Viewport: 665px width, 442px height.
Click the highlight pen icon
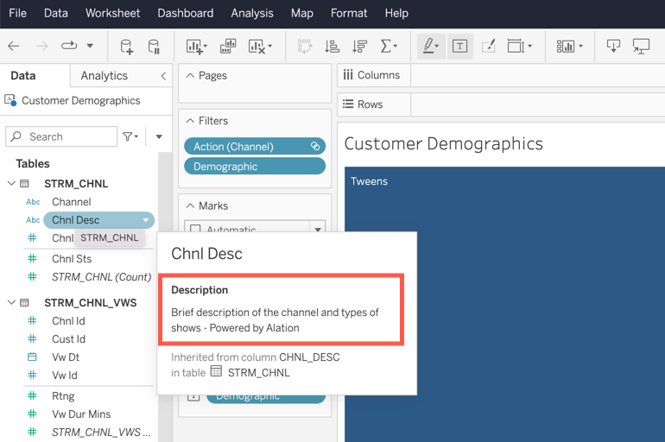click(431, 46)
